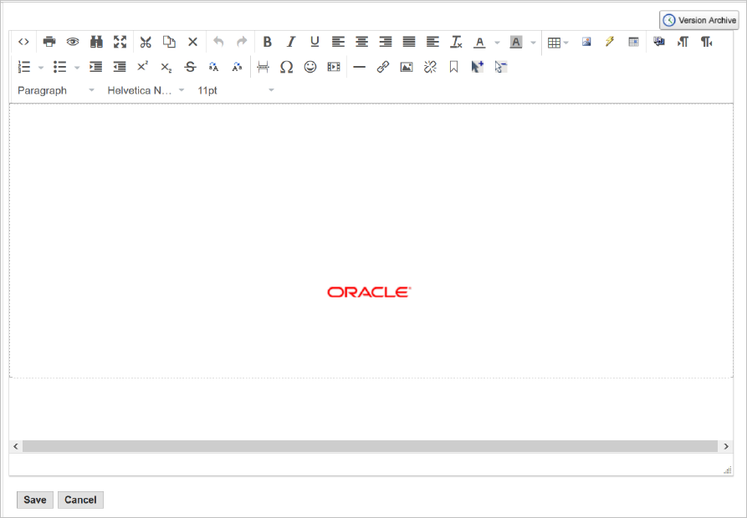Click the Redo arrow
Image resolution: width=747 pixels, height=518 pixels.
(x=242, y=42)
